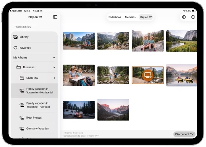Image resolution: width=206 pixels, height=147 pixels.
Task: Click the Photos Library section label
Action: [23, 27]
